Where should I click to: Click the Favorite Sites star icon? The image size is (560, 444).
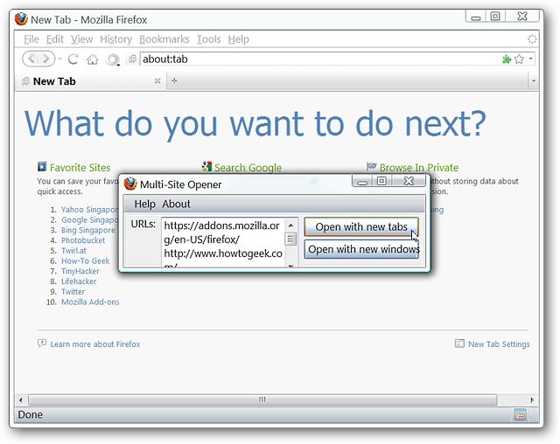click(42, 167)
